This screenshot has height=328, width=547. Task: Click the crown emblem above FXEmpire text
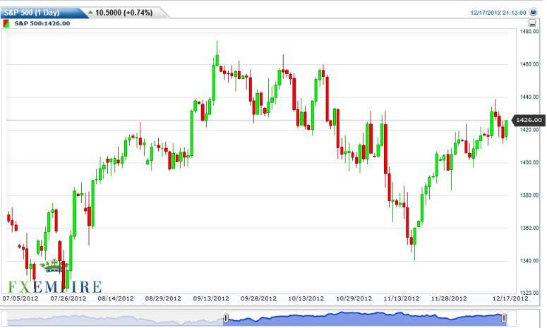[x=52, y=266]
